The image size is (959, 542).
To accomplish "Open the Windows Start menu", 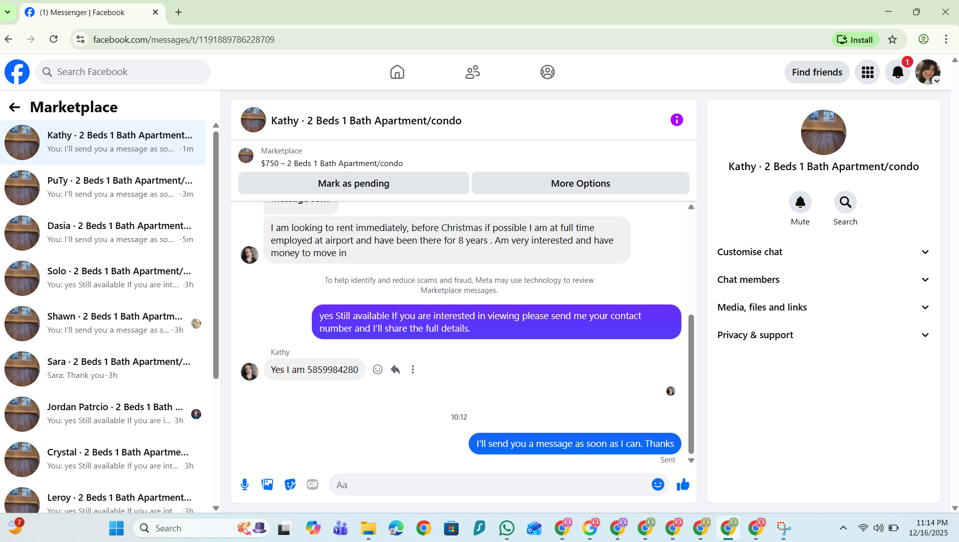I will click(117, 528).
